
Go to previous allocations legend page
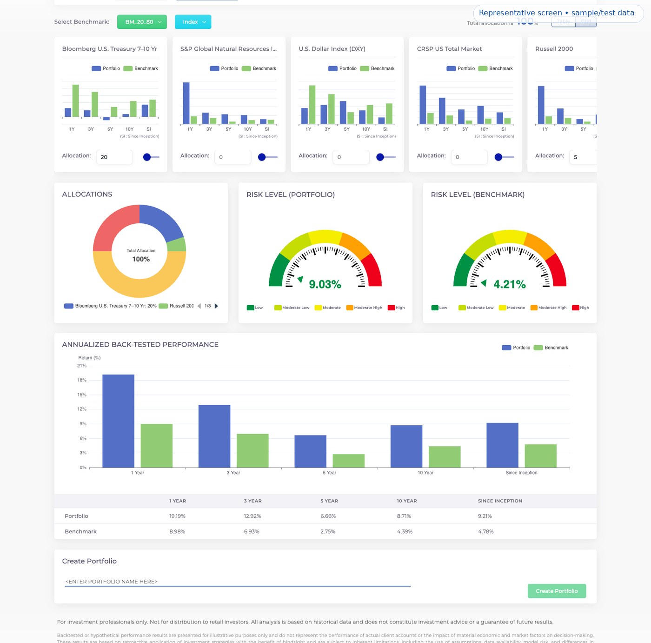click(x=199, y=306)
